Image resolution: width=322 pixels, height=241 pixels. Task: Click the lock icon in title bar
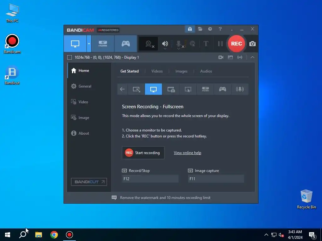190,29
